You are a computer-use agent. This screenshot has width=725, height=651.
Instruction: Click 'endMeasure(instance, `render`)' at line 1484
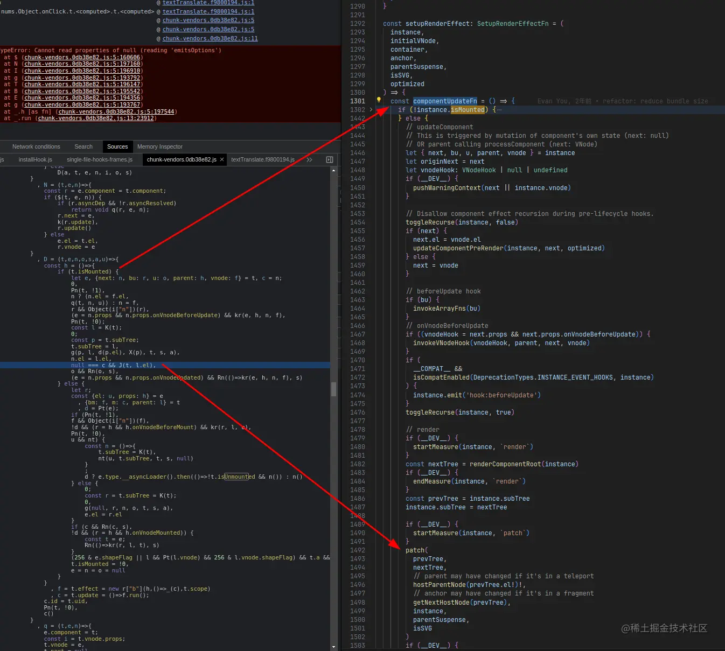coord(469,481)
